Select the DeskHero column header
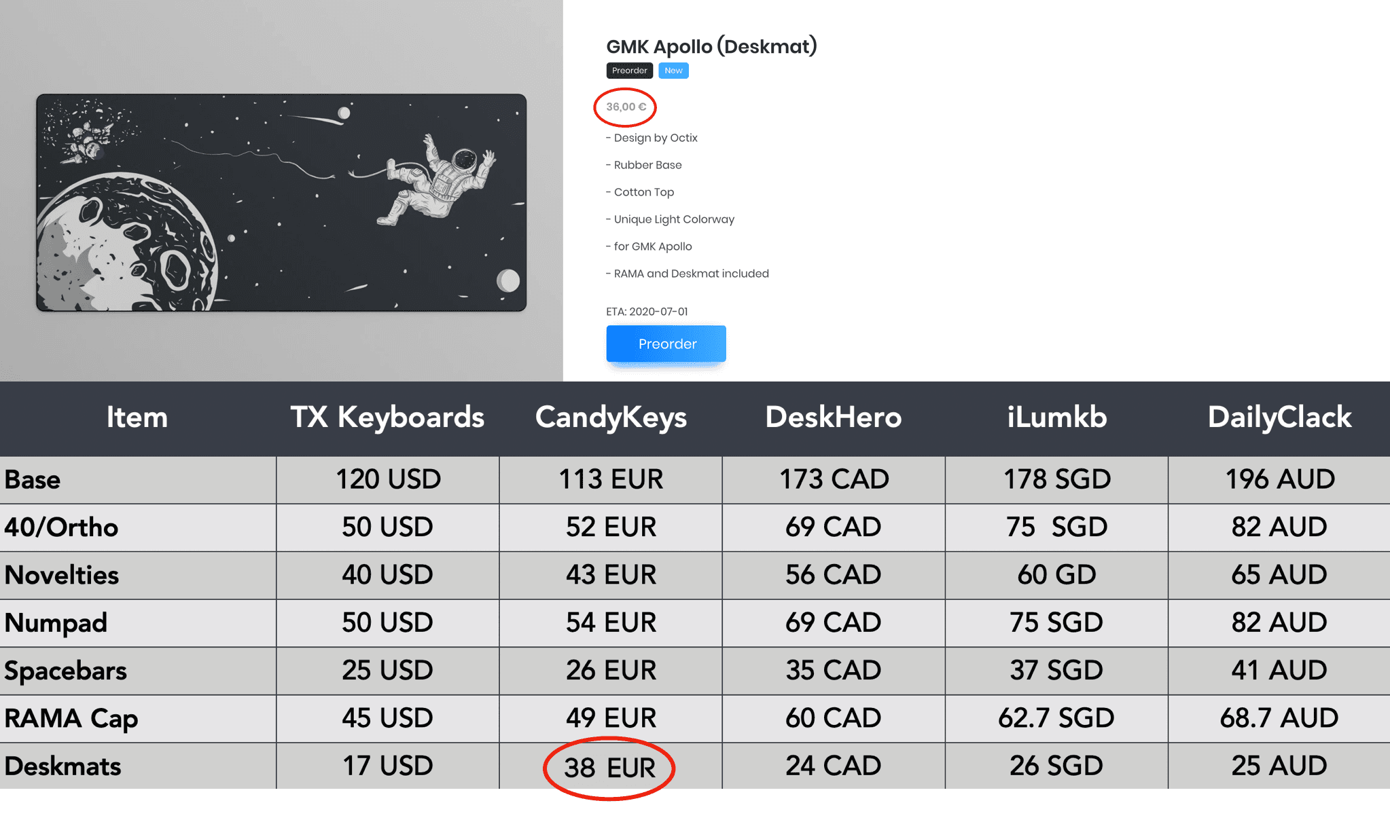This screenshot has width=1390, height=820. [x=834, y=417]
